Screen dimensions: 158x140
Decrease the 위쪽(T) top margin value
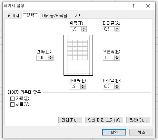[84, 30]
